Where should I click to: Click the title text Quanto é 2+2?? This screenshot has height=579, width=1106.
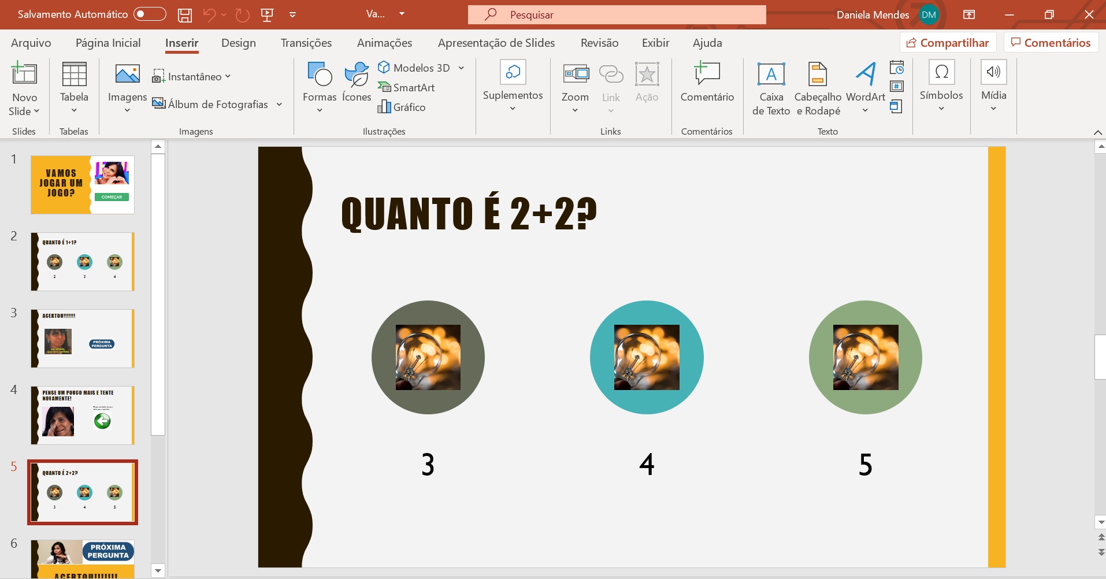click(469, 213)
